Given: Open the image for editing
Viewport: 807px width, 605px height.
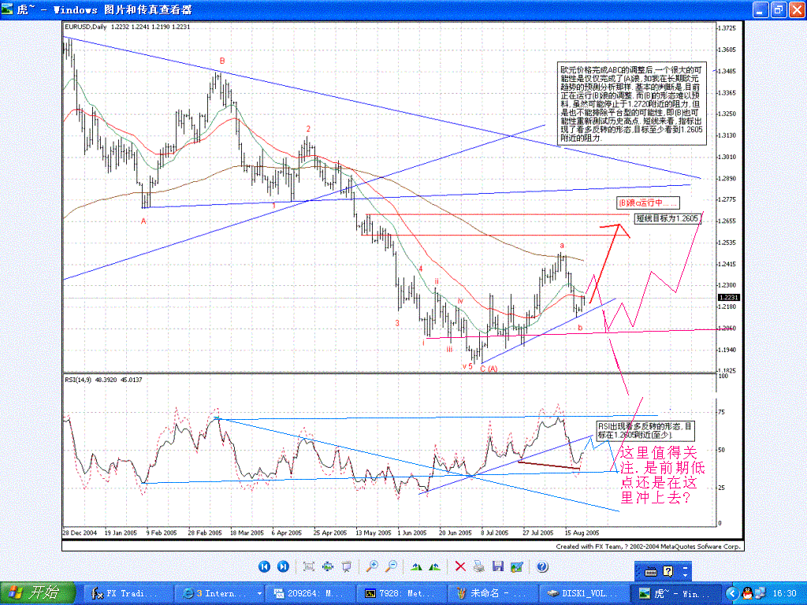Looking at the screenshot, I should [x=517, y=566].
